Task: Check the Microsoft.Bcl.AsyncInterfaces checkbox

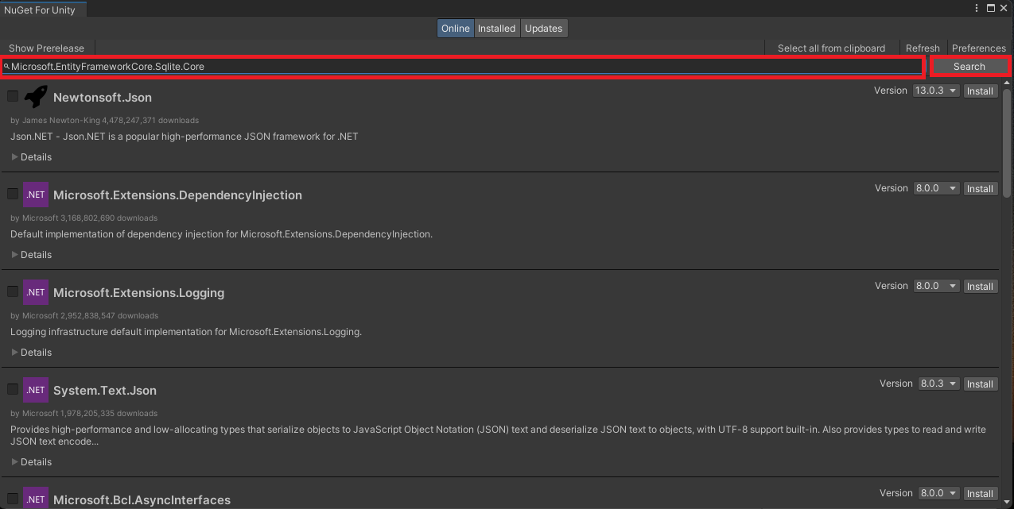Action: click(13, 499)
